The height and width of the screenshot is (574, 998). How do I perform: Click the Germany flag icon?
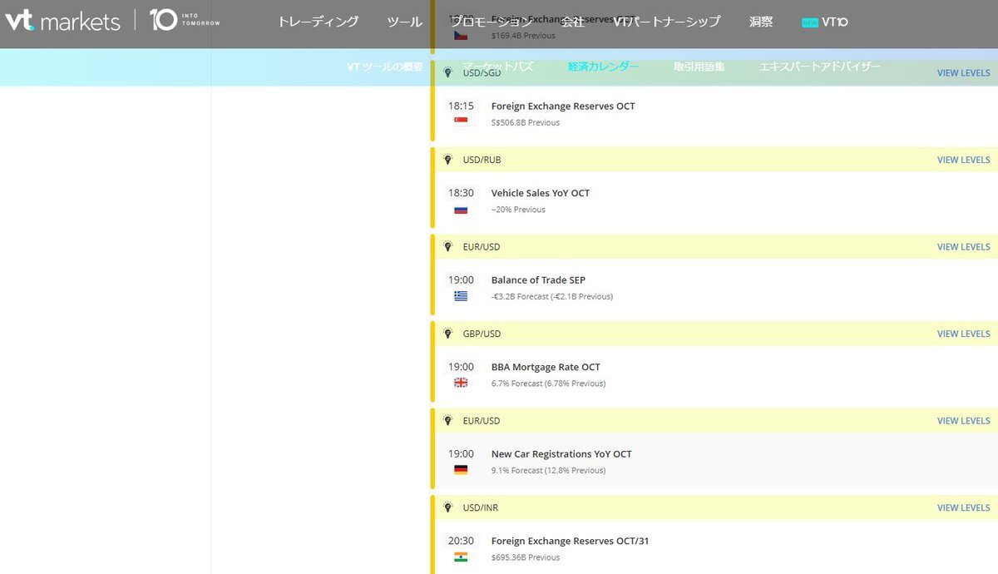tap(461, 470)
